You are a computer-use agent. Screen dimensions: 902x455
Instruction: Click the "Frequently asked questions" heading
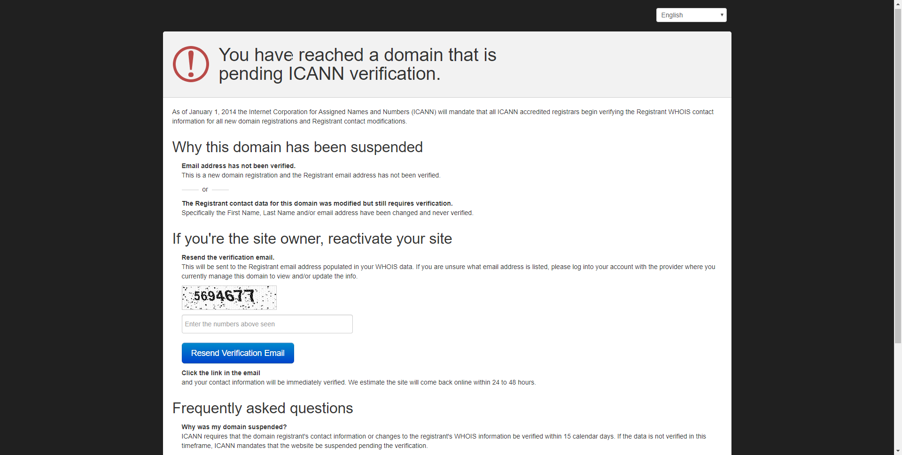point(263,408)
